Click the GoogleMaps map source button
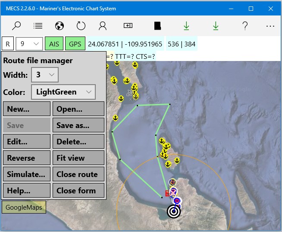 (24, 207)
